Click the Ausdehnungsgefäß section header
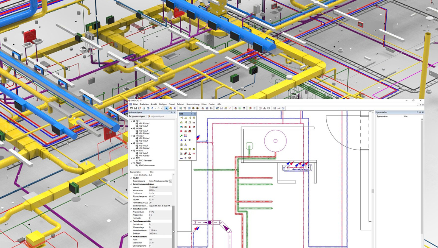The width and height of the screenshot is (438, 248). click(142, 221)
